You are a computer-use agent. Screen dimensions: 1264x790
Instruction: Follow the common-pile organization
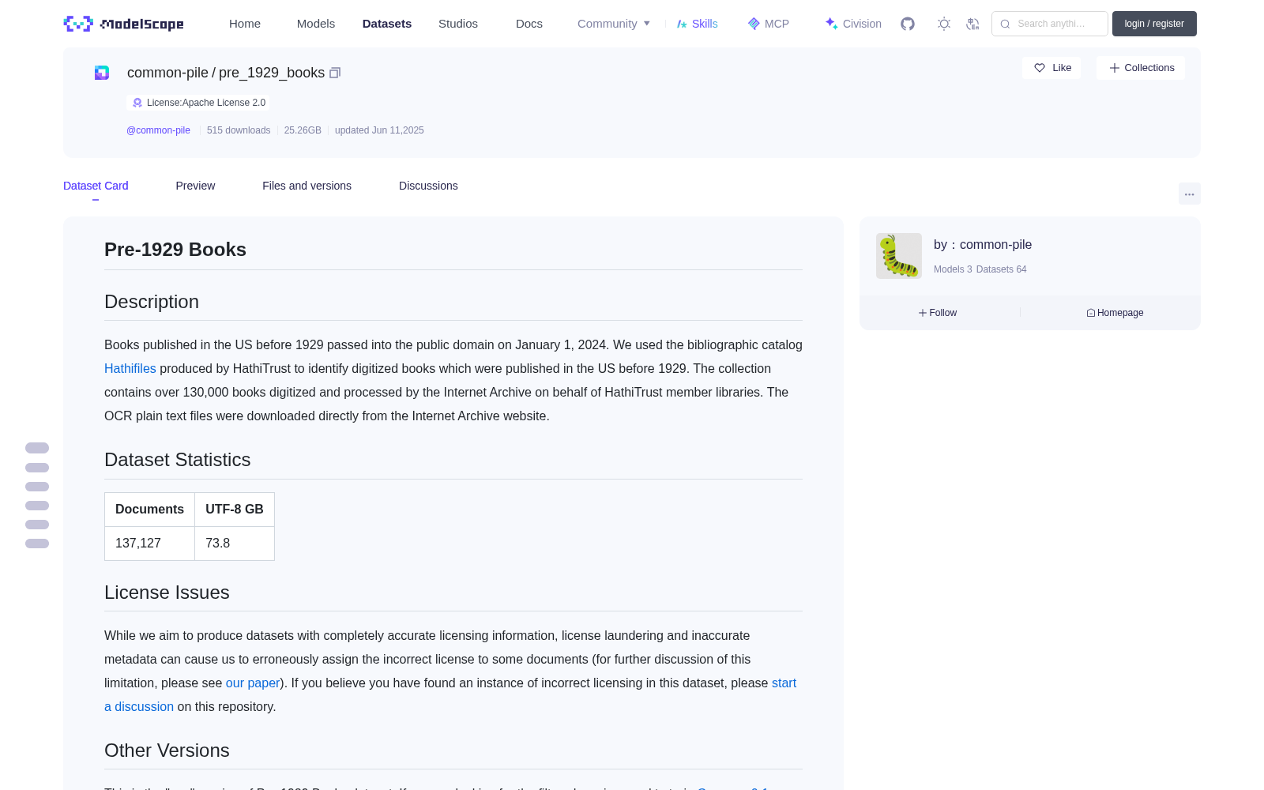(x=938, y=313)
